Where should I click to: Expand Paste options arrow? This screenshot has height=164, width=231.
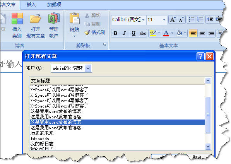(74, 36)
